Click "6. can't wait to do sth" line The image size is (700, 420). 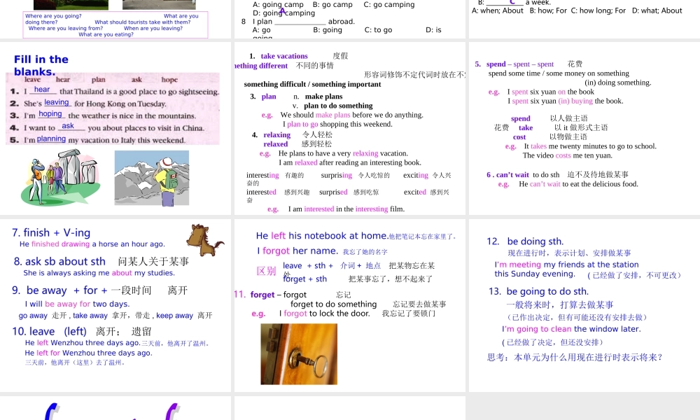point(558,175)
